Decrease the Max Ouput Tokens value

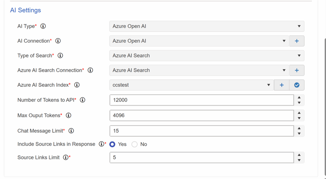pos(299,118)
